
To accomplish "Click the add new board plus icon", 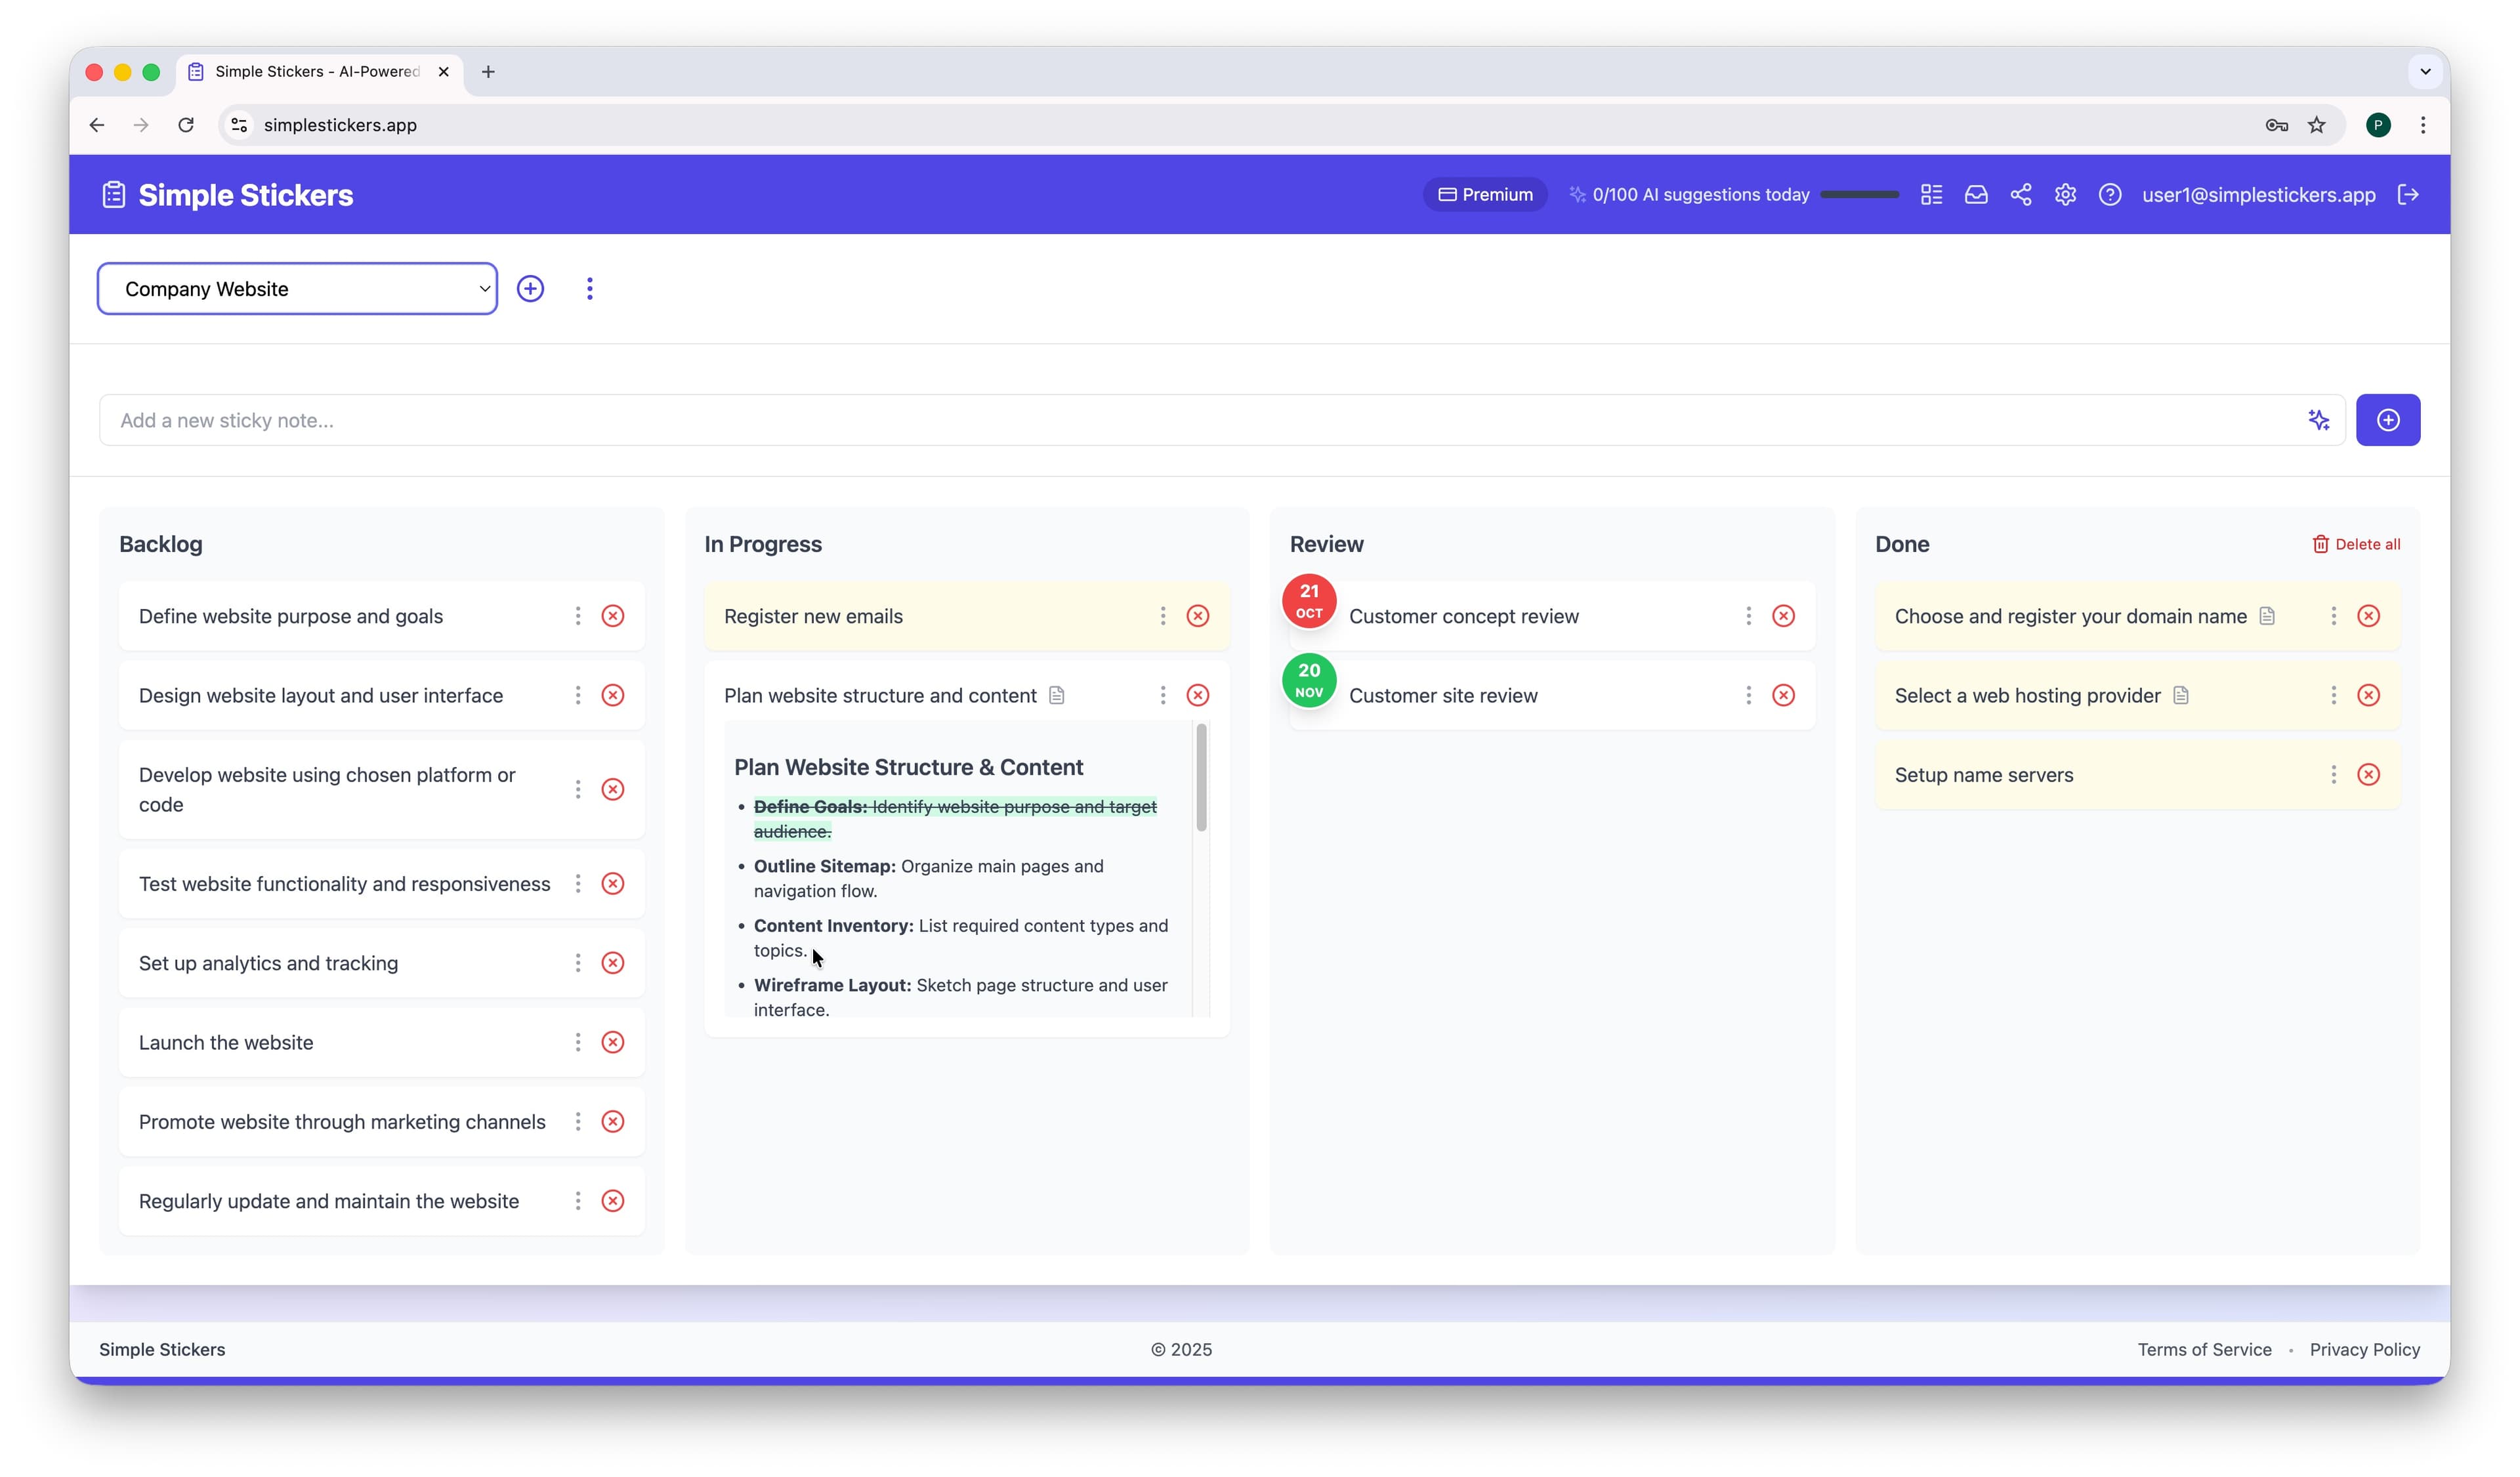I will (530, 289).
